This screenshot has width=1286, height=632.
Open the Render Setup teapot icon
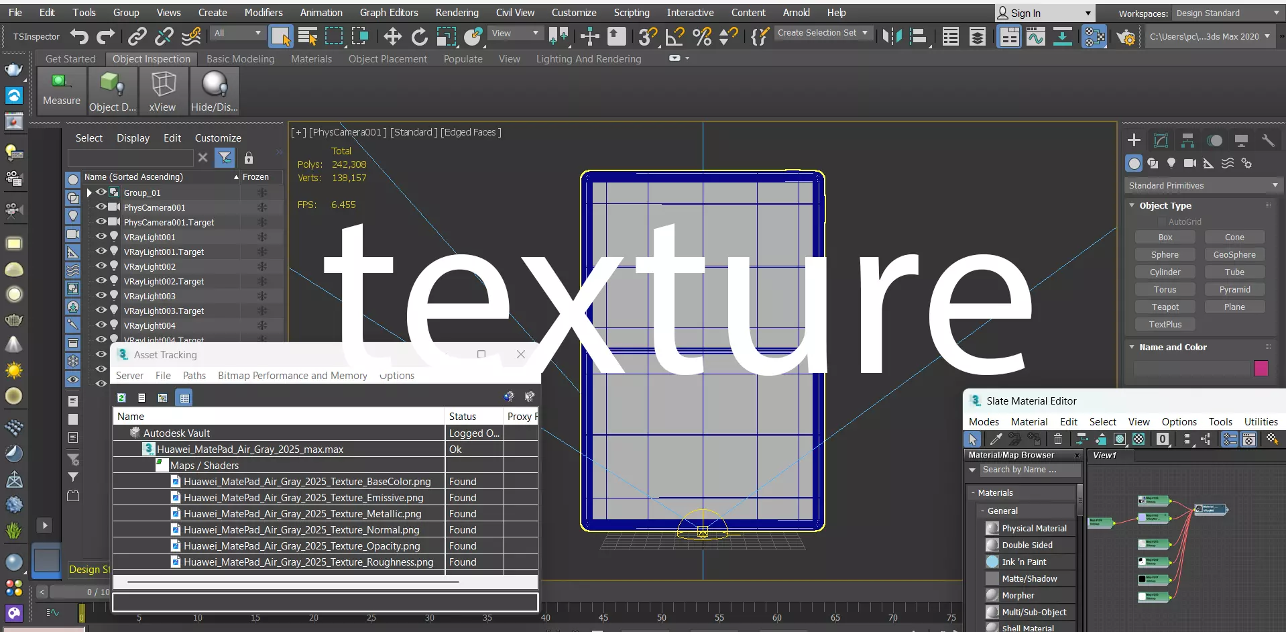pos(1126,36)
